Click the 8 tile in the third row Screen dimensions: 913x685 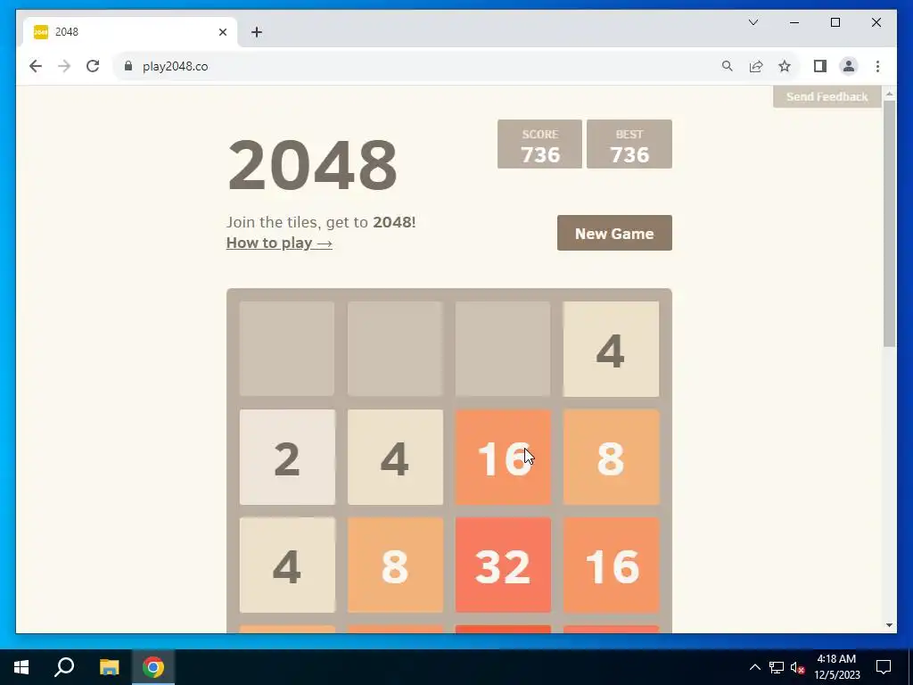tap(395, 565)
